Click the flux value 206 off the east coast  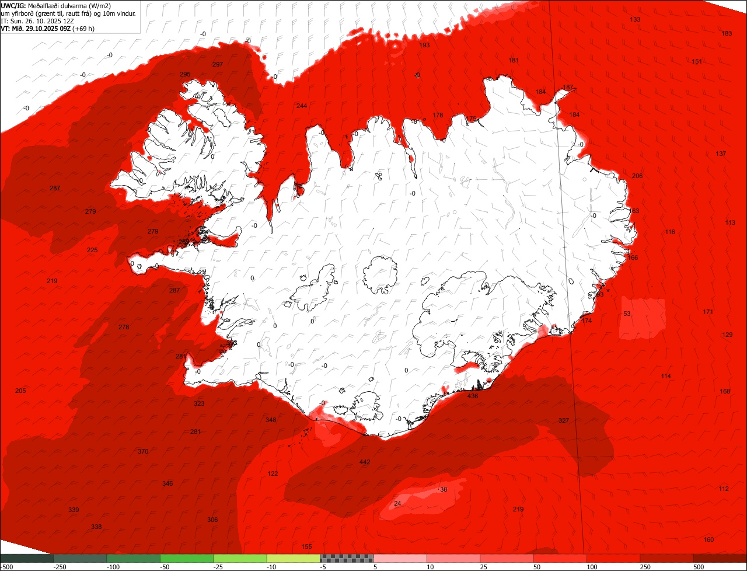click(x=637, y=176)
